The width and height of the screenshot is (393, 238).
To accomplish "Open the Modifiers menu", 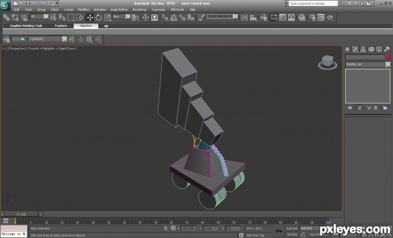I will tap(84, 10).
